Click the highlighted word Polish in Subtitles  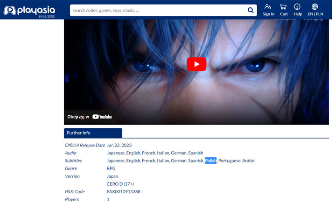point(210,161)
